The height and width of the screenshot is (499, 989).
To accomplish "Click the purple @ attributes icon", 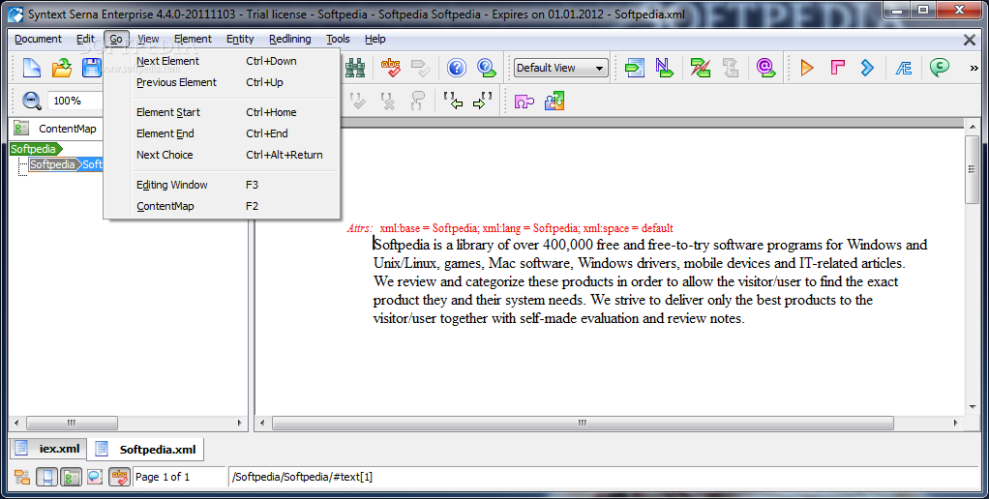I will tap(765, 68).
